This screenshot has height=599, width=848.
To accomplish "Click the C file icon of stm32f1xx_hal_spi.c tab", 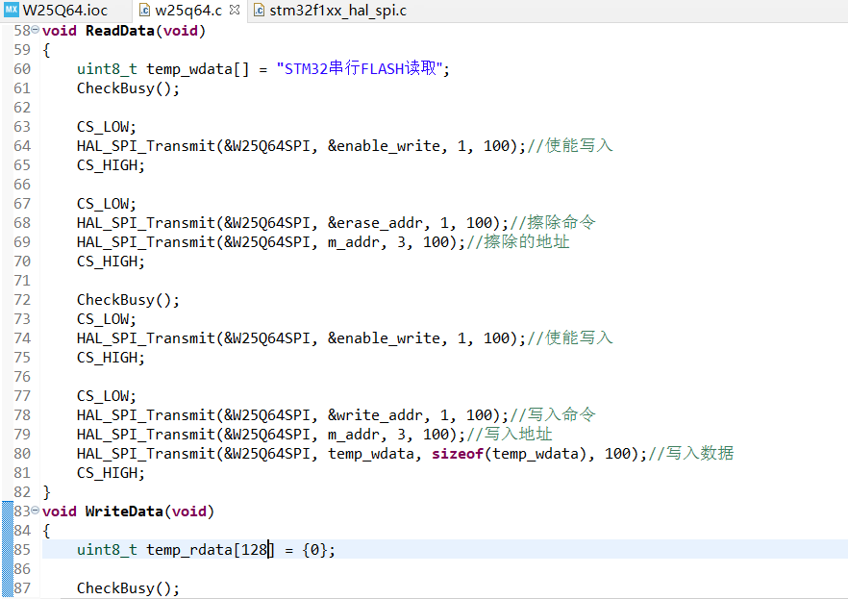I will tap(259, 10).
